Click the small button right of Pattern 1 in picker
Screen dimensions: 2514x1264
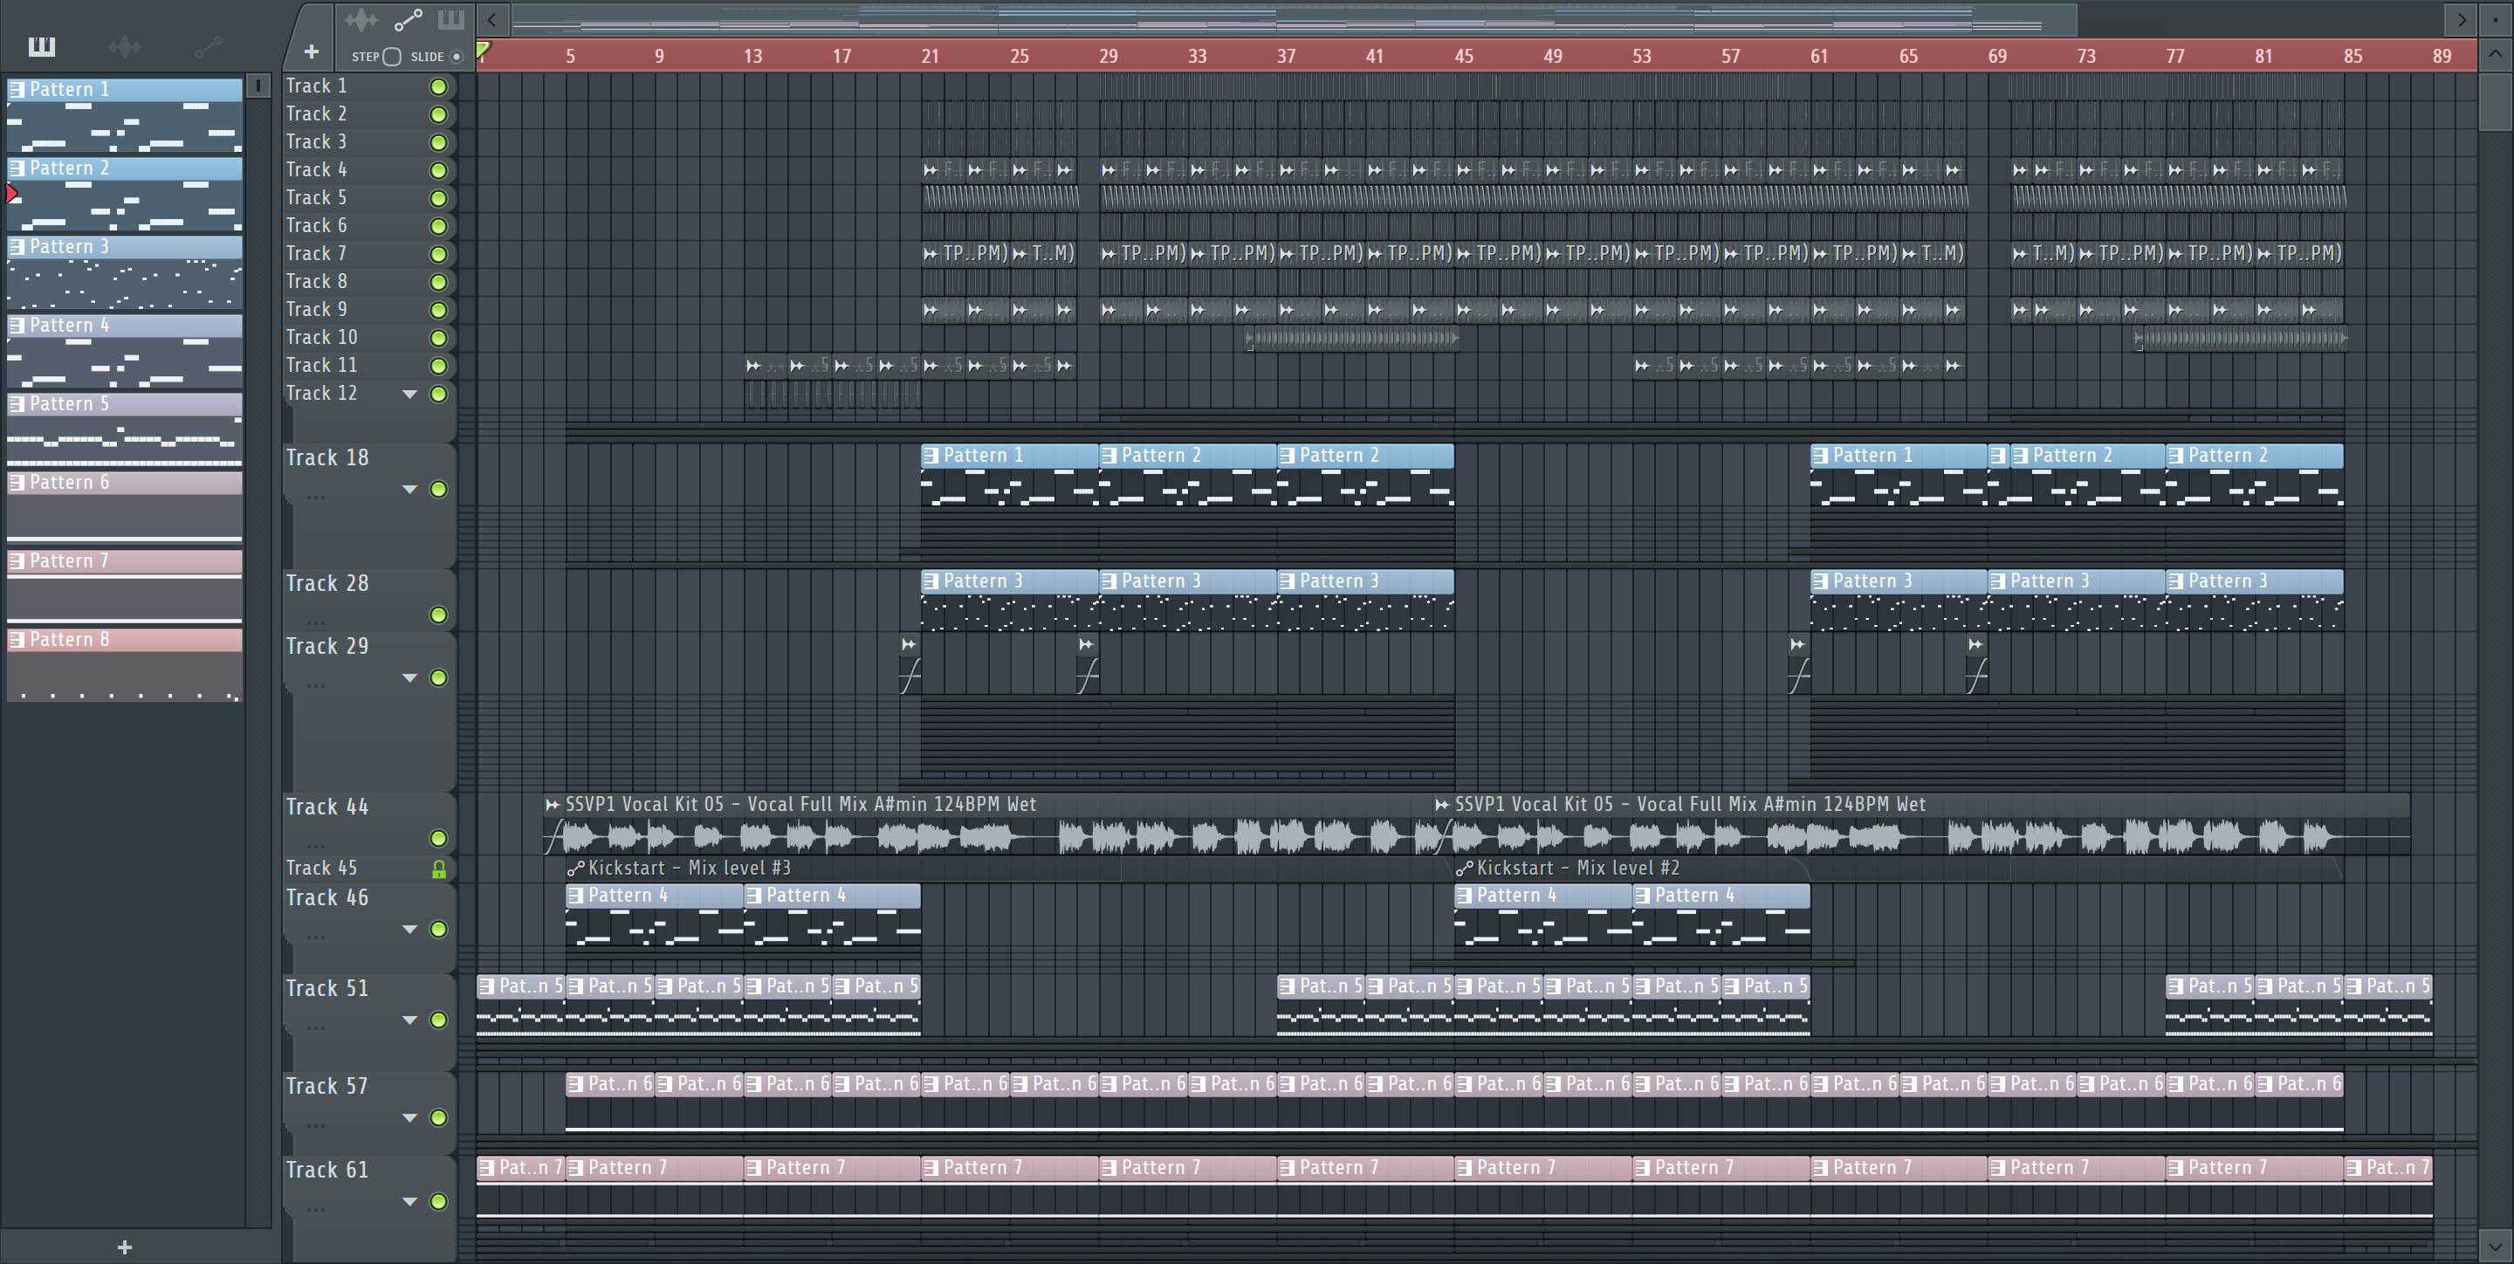258,86
